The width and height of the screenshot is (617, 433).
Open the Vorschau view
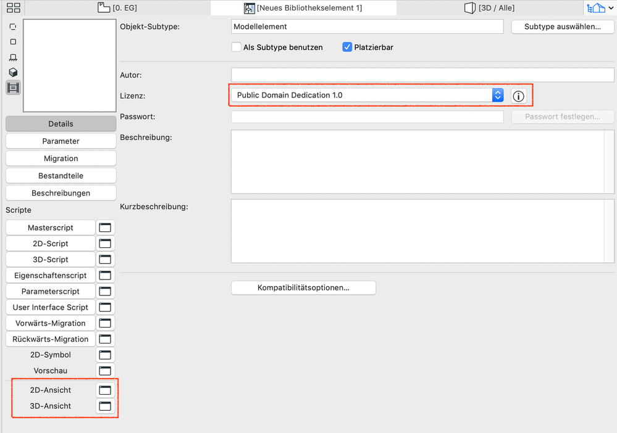coord(51,371)
